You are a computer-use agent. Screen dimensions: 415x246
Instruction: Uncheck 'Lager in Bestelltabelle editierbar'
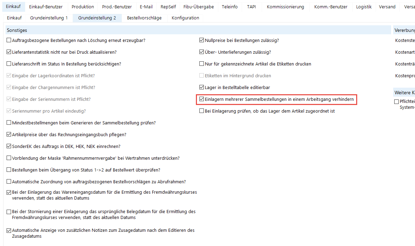[202, 87]
